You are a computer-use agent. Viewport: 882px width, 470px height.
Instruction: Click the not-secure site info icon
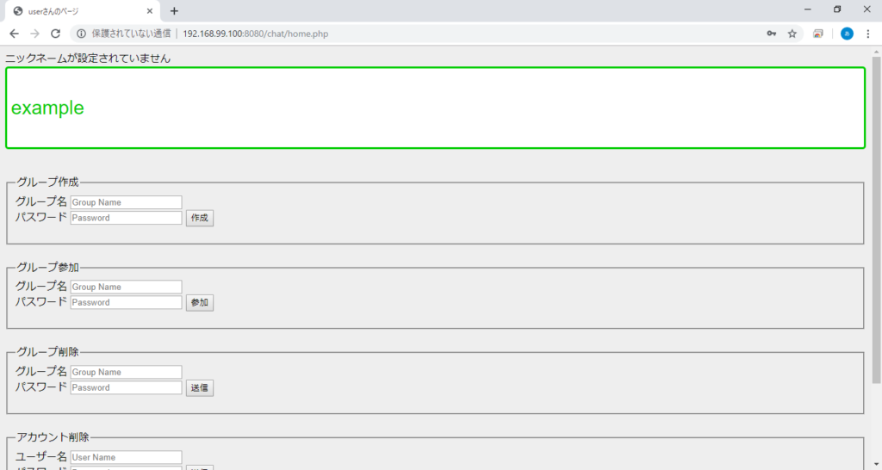[x=82, y=34]
